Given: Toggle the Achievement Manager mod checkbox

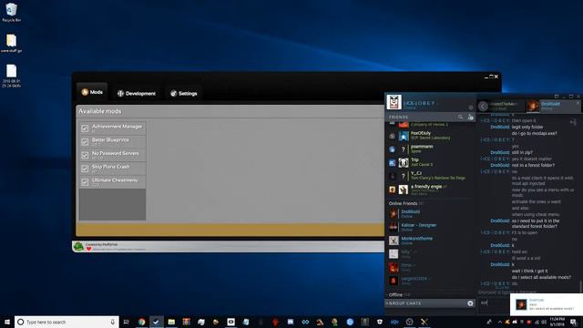Looking at the screenshot, I should tap(85, 128).
